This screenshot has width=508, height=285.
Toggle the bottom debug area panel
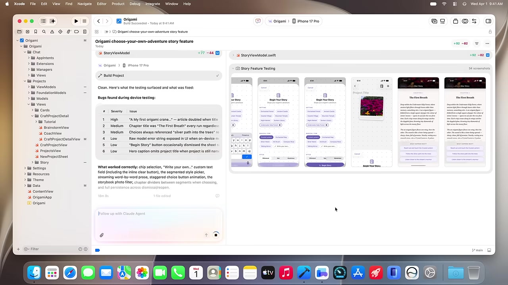point(489,250)
